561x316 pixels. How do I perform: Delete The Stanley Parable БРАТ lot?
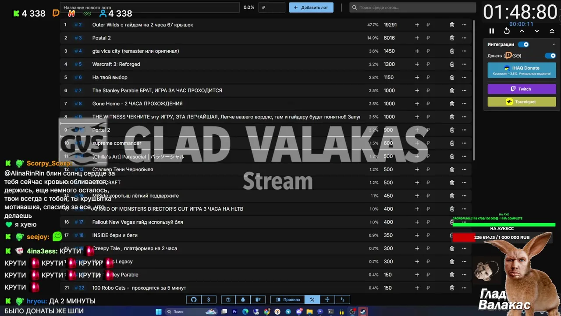coord(452,91)
